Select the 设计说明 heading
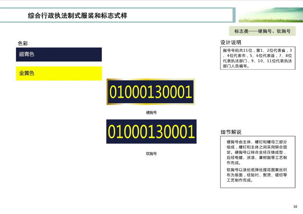The width and height of the screenshot is (303, 214). click(231, 42)
